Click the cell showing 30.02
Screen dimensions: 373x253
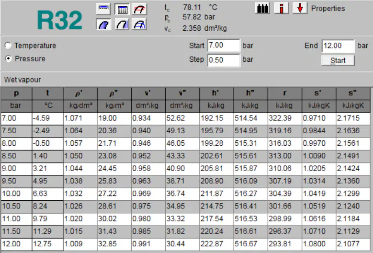pos(114,219)
